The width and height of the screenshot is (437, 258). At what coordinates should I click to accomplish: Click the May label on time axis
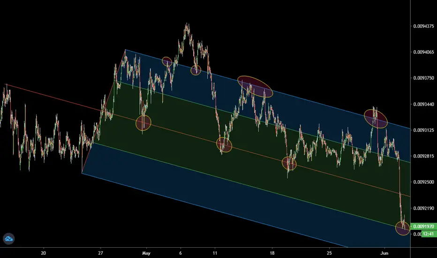coord(146,253)
